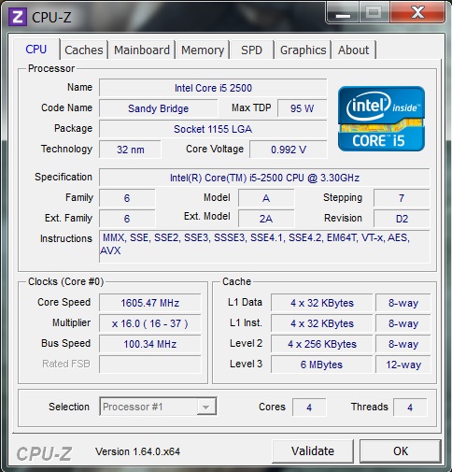This screenshot has width=452, height=472.
Task: Select the Memory tab
Action: pyautogui.click(x=203, y=50)
